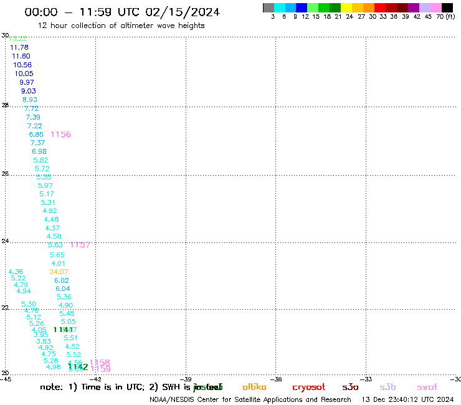The image size is (461, 405).
Task: Click the 'swot' satellite legend label
Action: pyautogui.click(x=427, y=388)
